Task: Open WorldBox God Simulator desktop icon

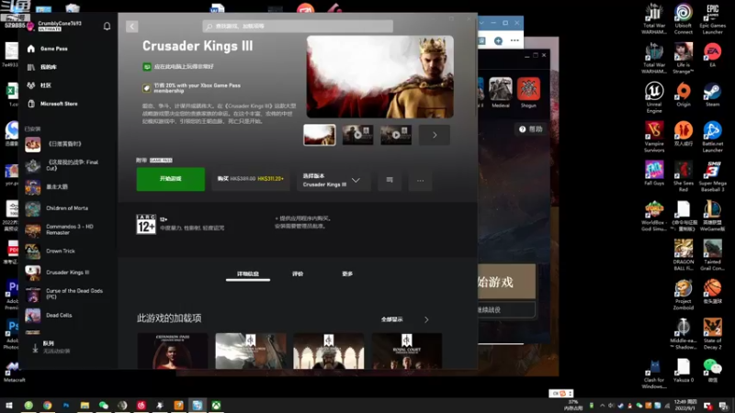Action: point(654,216)
